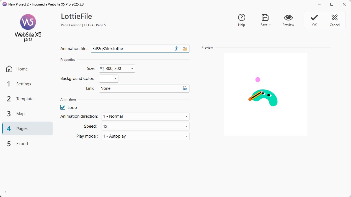
Task: Close the WebSite X5 window
Action: tap(344, 4)
